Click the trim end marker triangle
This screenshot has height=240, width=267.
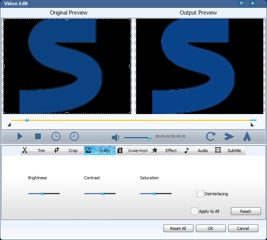252,125
